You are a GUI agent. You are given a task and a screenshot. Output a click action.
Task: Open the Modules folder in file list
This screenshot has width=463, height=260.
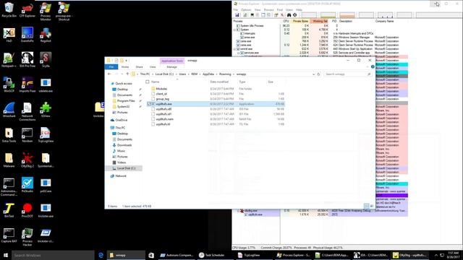[x=161, y=89]
